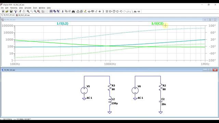This screenshot has height=123, width=219.
Task: Select the Diode placement tool
Action: (107, 11)
